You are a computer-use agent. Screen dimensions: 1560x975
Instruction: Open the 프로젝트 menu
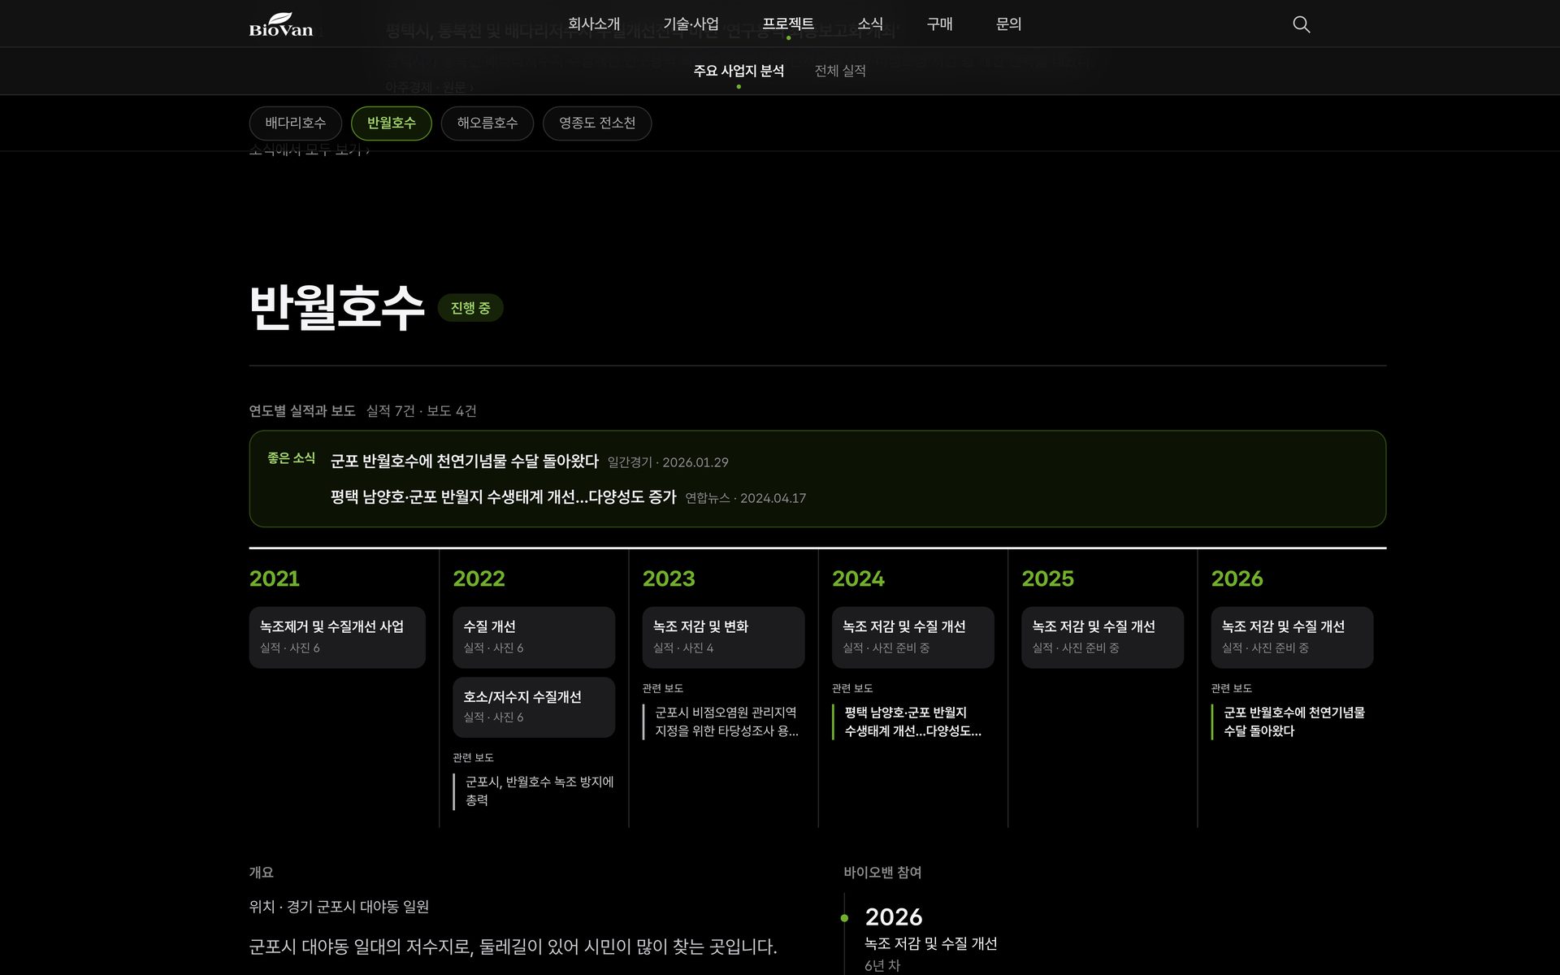788,24
